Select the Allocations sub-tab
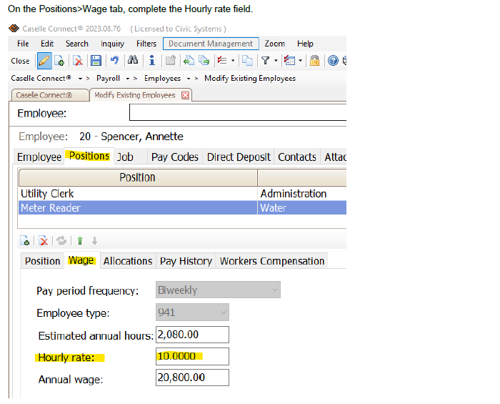The height and width of the screenshot is (404, 500). (x=128, y=261)
